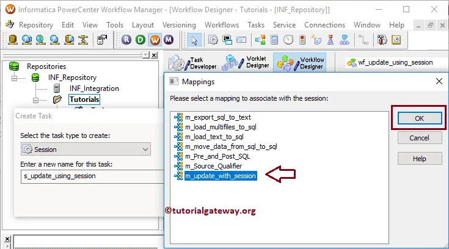Open the Task Developer tool
Viewport: 449px width, 249px height.
coord(192,63)
